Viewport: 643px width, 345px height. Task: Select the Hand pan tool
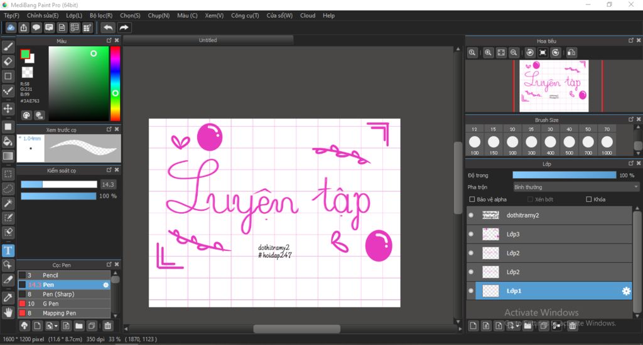pos(8,312)
